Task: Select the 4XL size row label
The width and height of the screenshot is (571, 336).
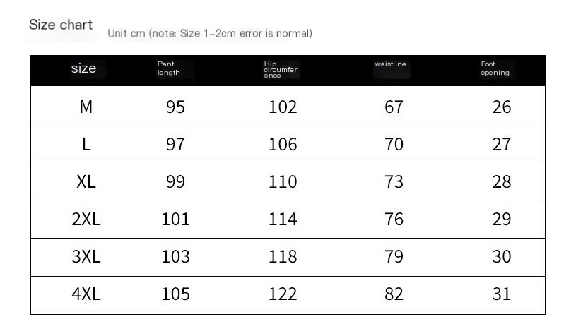Action: click(x=86, y=294)
